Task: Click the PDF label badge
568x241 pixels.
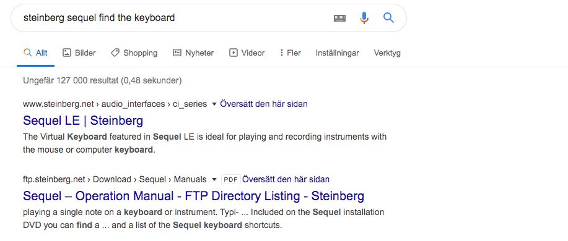Action: (231, 180)
